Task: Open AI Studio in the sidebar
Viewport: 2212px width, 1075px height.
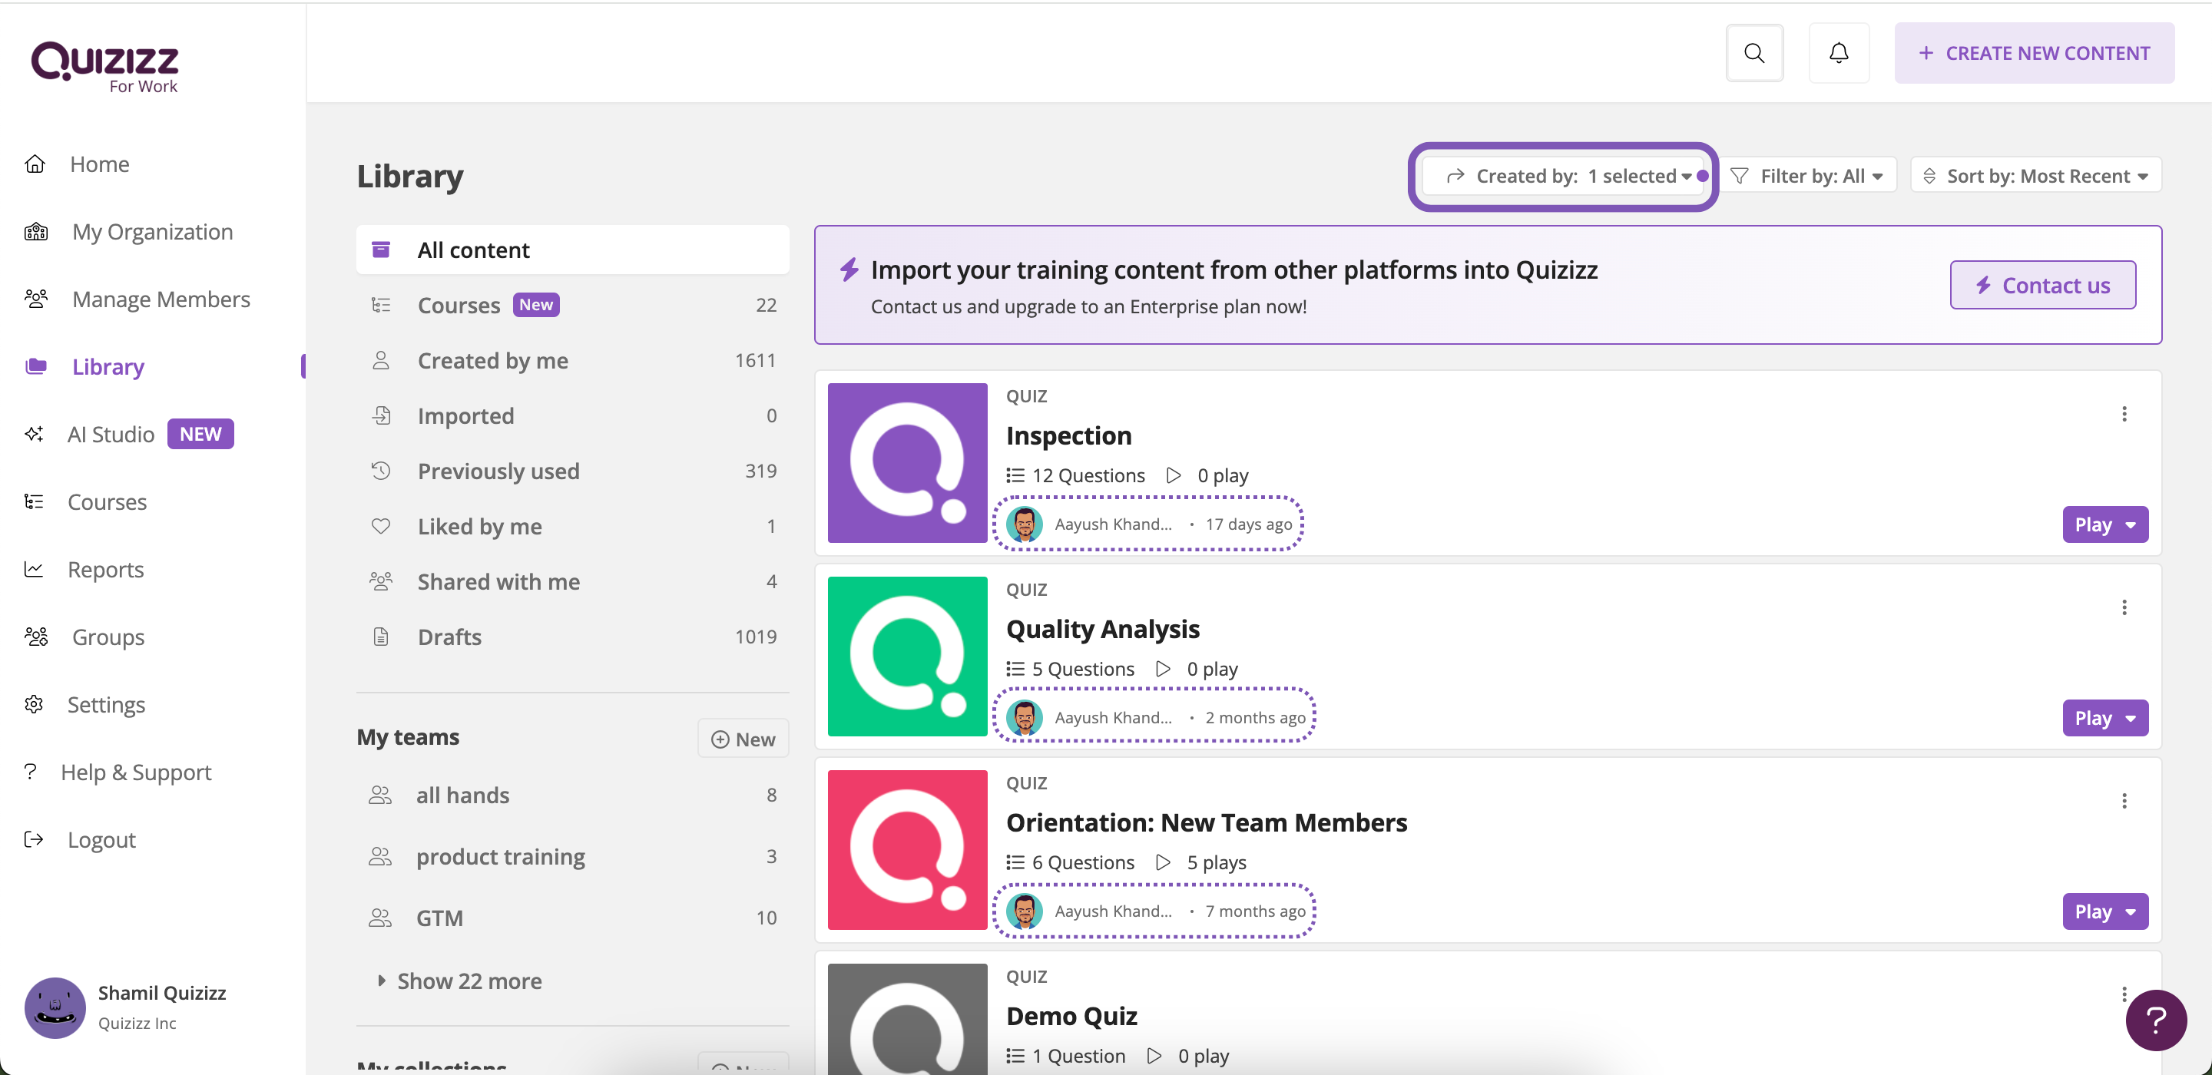Action: 129,434
